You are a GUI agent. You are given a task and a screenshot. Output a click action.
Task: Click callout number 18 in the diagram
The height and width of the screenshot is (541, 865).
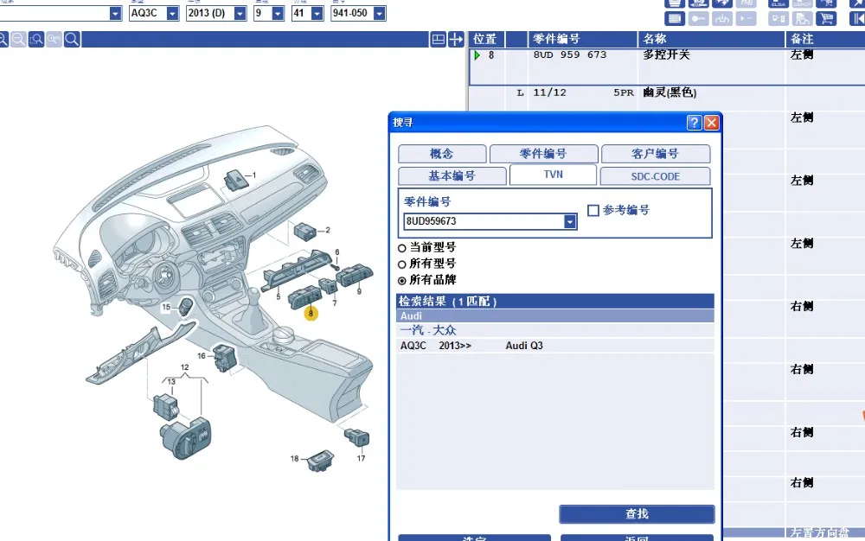295,458
